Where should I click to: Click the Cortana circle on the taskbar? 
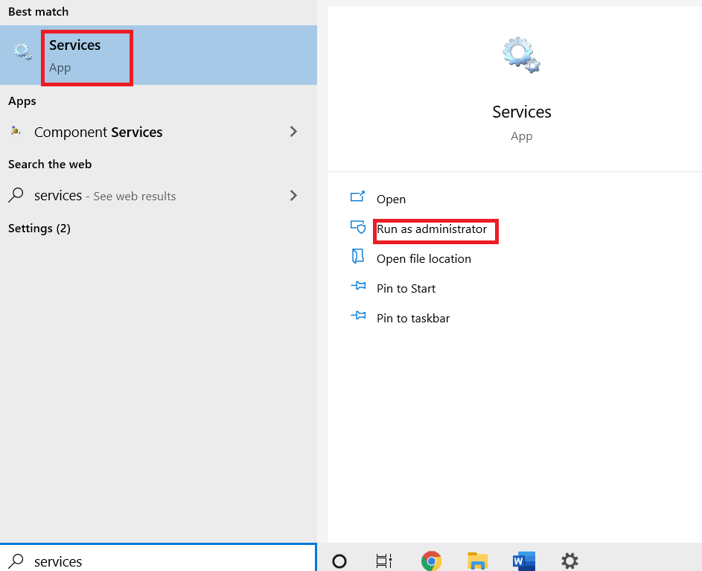point(339,561)
